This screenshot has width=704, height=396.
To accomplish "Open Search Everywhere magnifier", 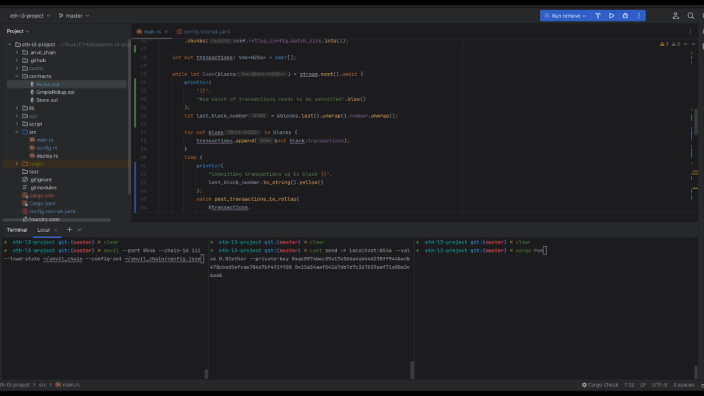I will click(690, 16).
